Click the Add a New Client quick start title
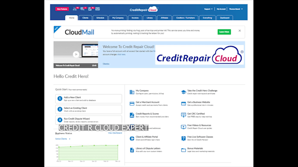 click(x=72, y=97)
